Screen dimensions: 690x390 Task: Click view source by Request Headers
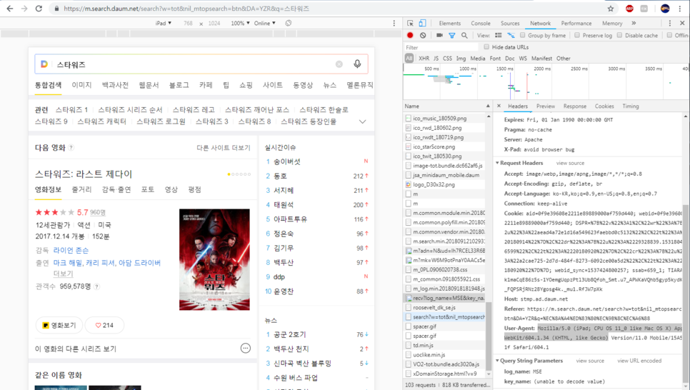[570, 163]
